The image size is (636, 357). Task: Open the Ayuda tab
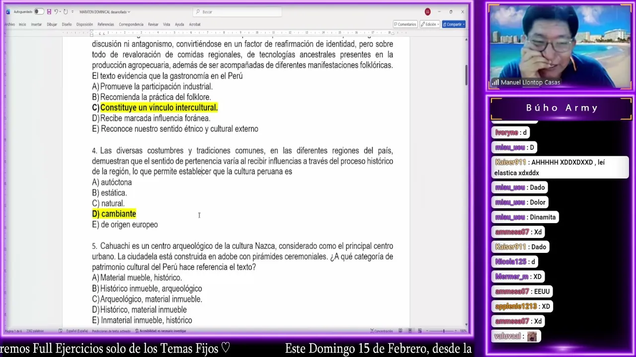[179, 24]
